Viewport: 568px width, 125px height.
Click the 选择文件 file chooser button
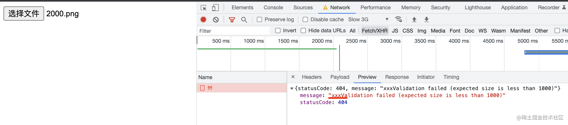point(24,14)
